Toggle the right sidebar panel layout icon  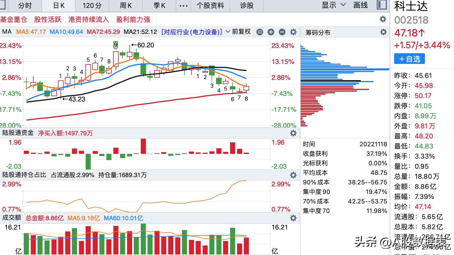[382, 5]
